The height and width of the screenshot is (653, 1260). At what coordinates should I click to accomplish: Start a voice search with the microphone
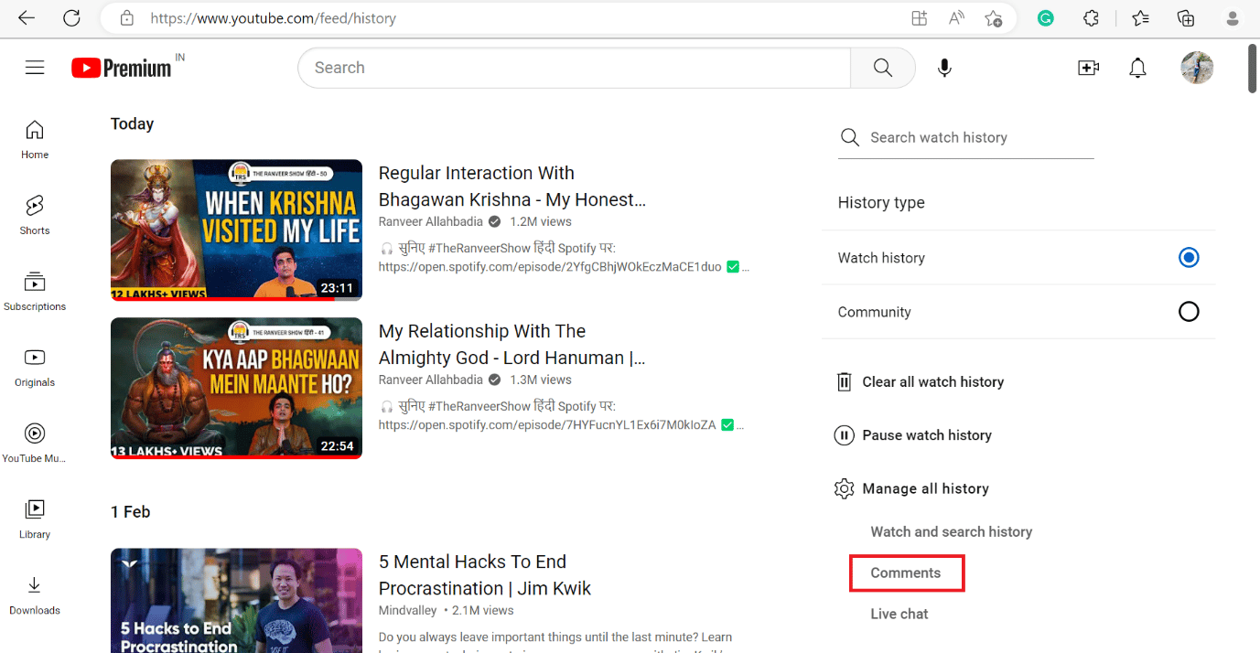click(944, 67)
